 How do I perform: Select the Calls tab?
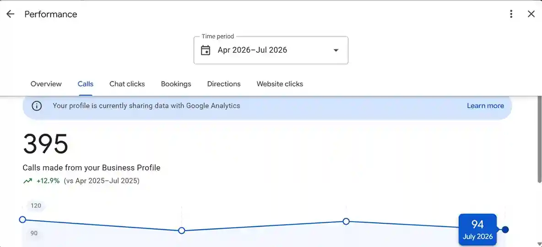coord(86,84)
